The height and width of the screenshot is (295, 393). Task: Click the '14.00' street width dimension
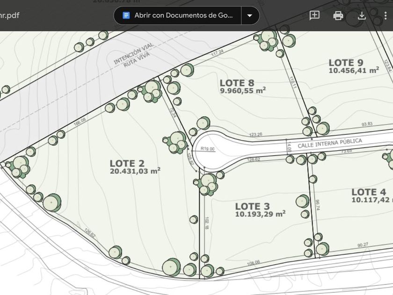click(290, 147)
